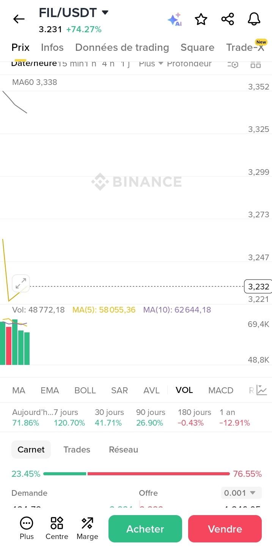Open the Données de trading tab
The image size is (272, 550).
pyautogui.click(x=122, y=47)
